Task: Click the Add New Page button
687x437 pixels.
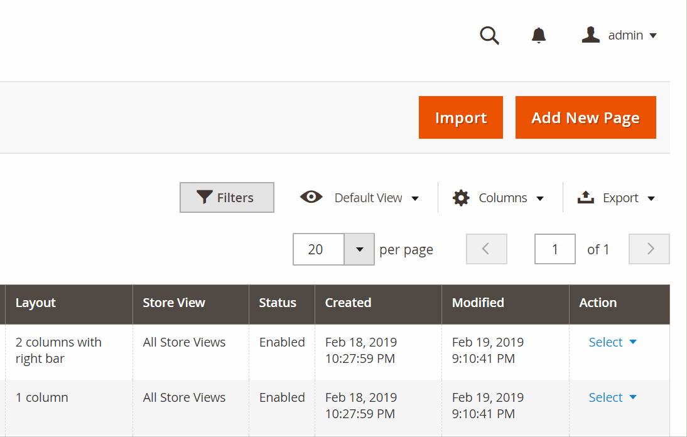Action: pyautogui.click(x=586, y=117)
